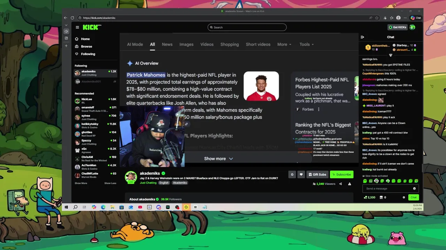Click browser back arrow button

click(x=66, y=18)
